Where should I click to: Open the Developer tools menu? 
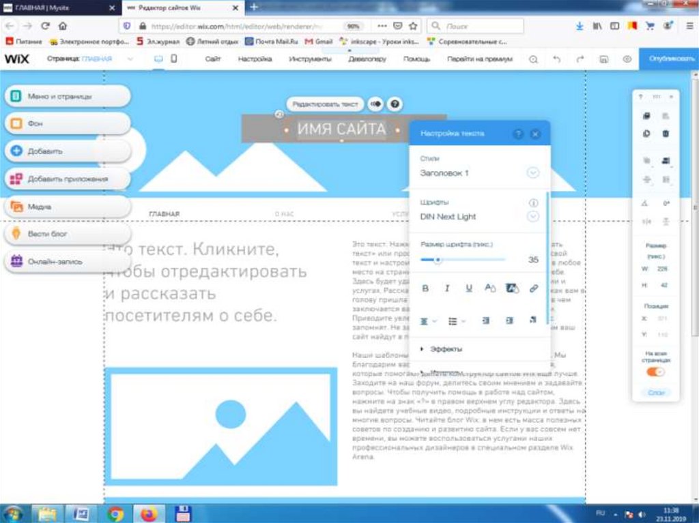tap(367, 59)
